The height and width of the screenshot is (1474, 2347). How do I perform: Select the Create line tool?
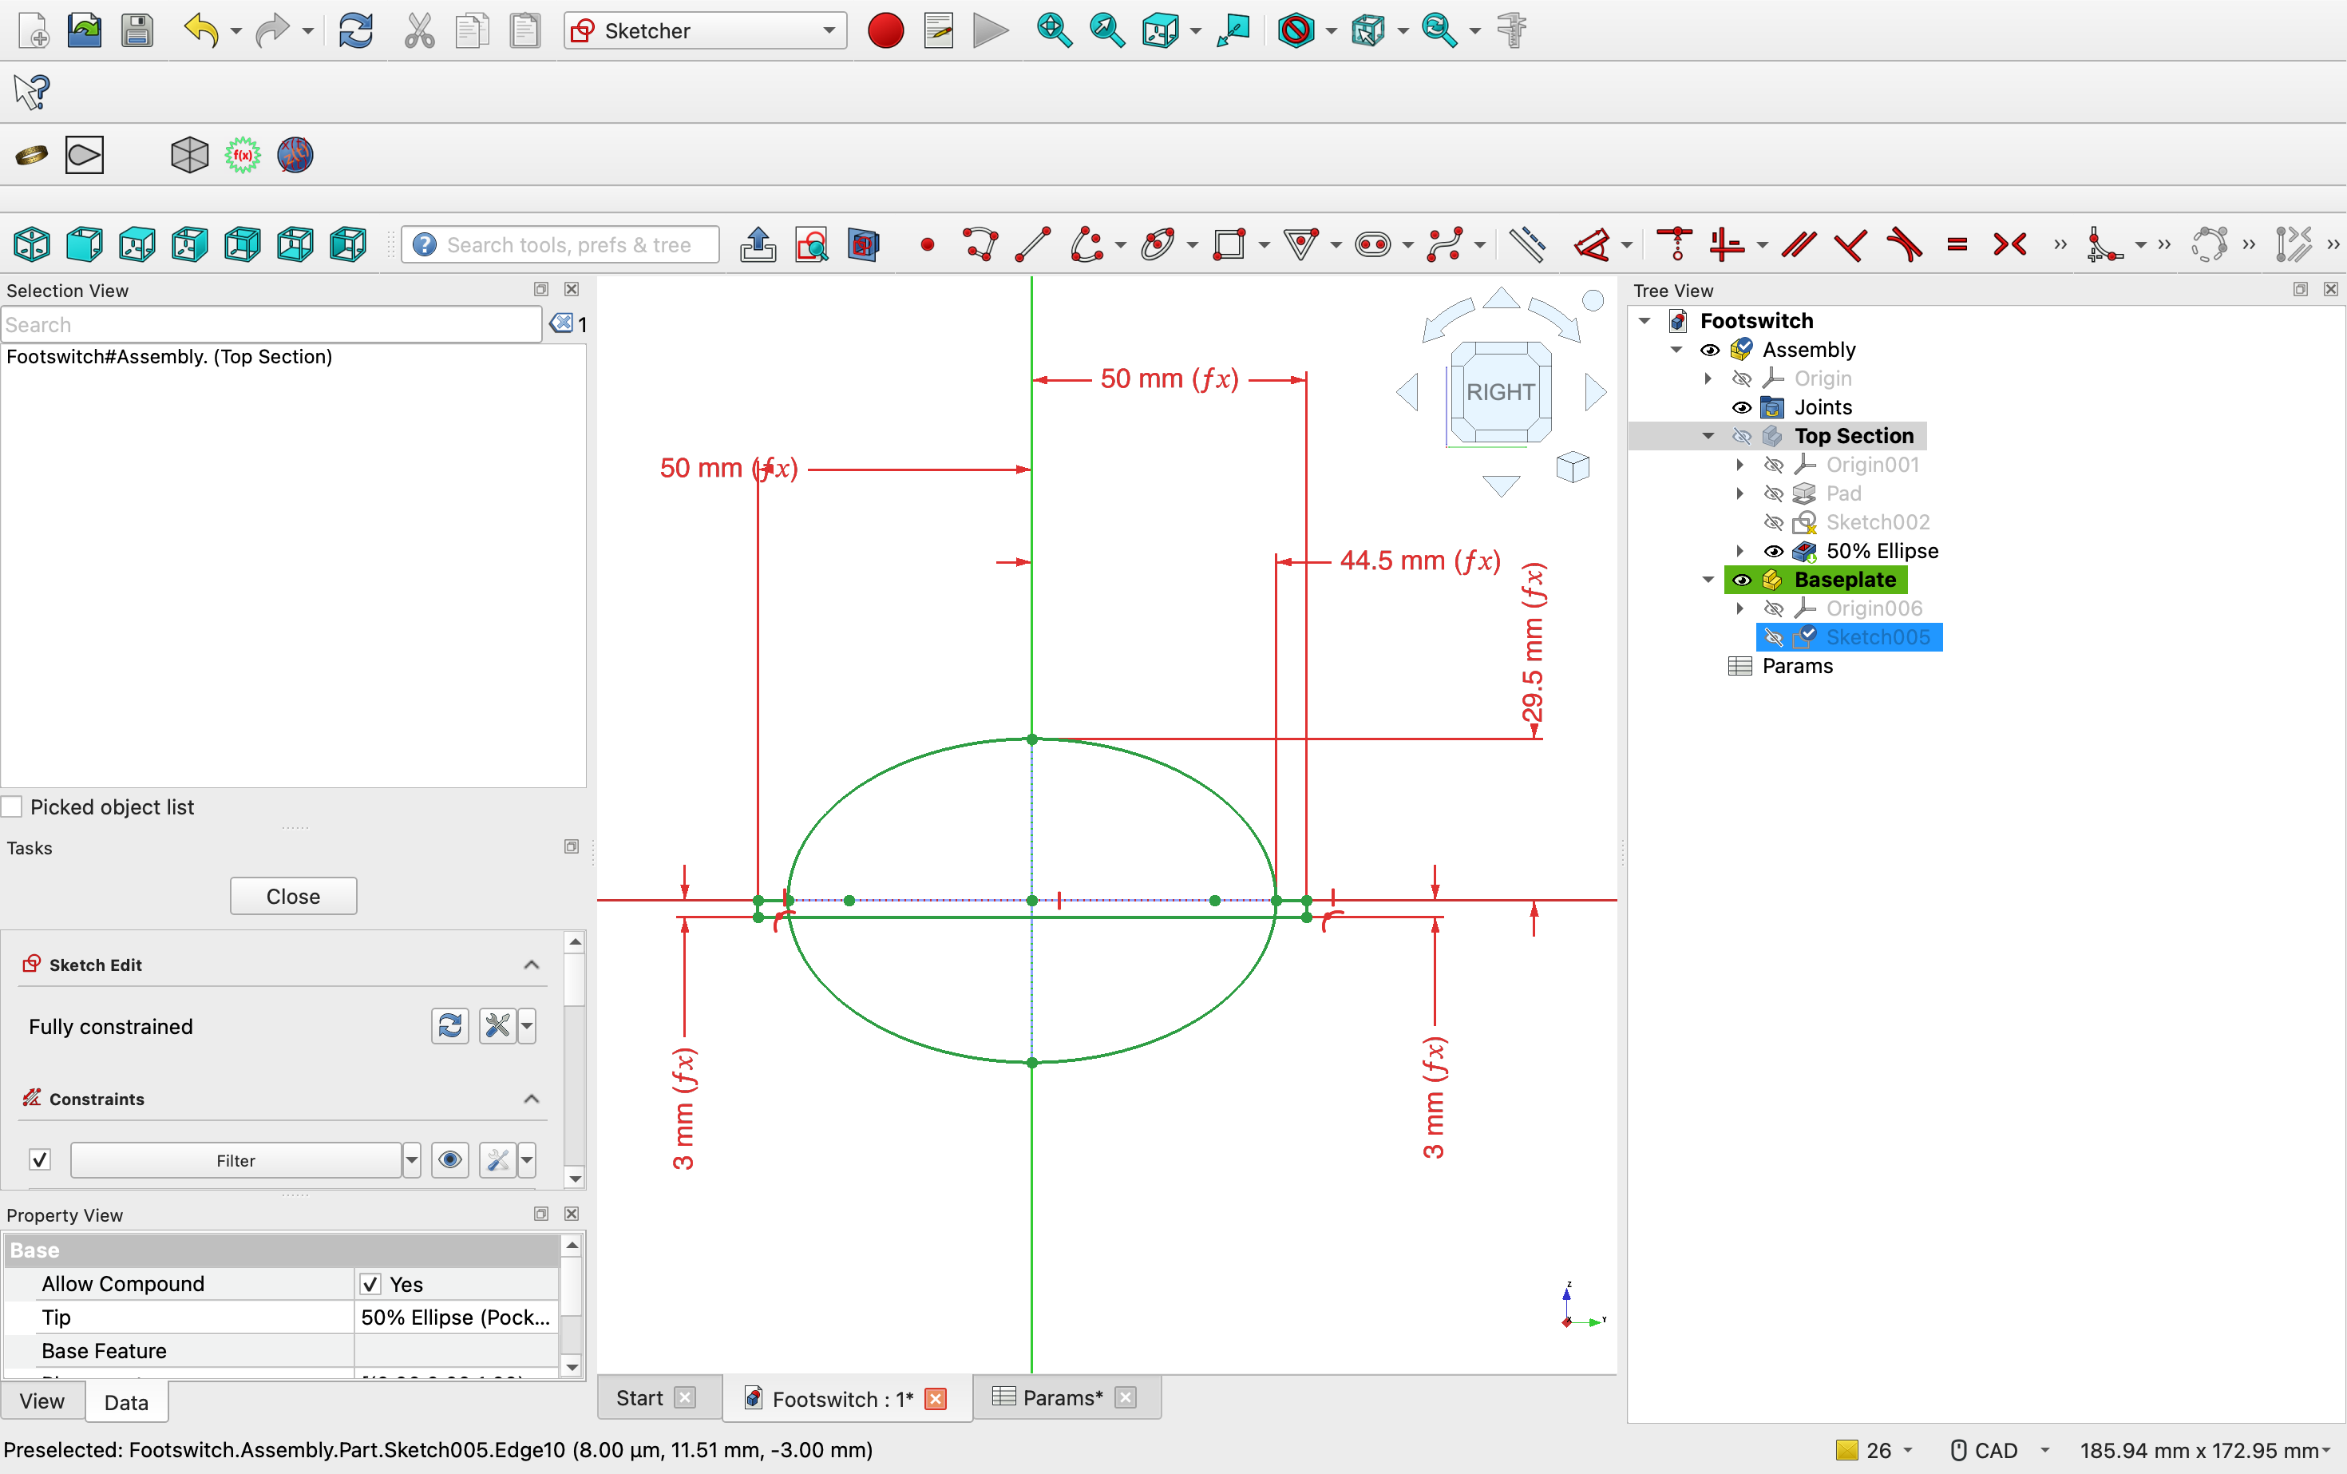pos(1033,244)
